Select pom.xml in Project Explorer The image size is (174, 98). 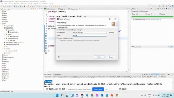(8, 53)
